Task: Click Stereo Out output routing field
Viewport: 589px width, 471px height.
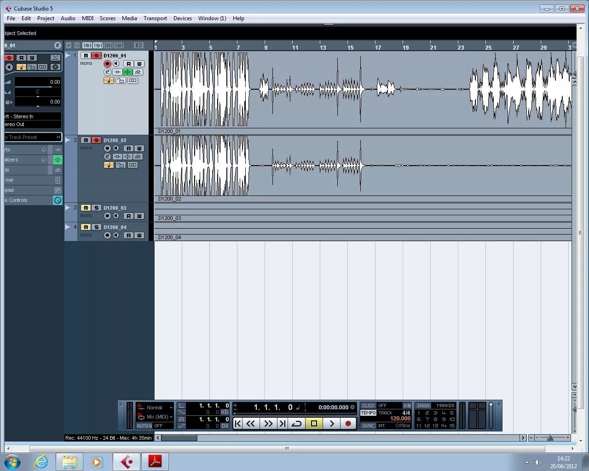Action: (33, 124)
